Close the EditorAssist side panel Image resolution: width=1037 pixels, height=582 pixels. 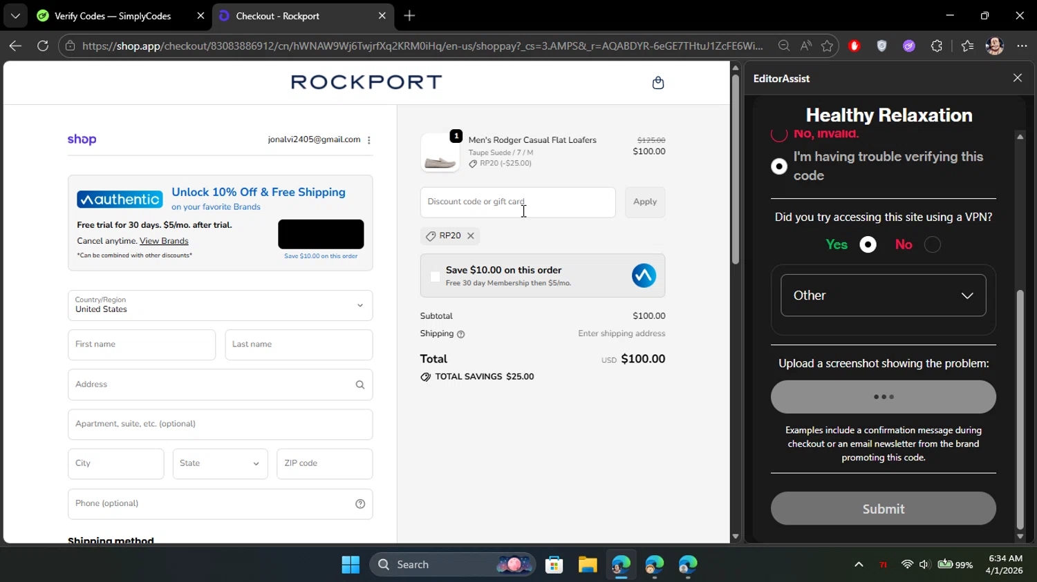point(1018,78)
